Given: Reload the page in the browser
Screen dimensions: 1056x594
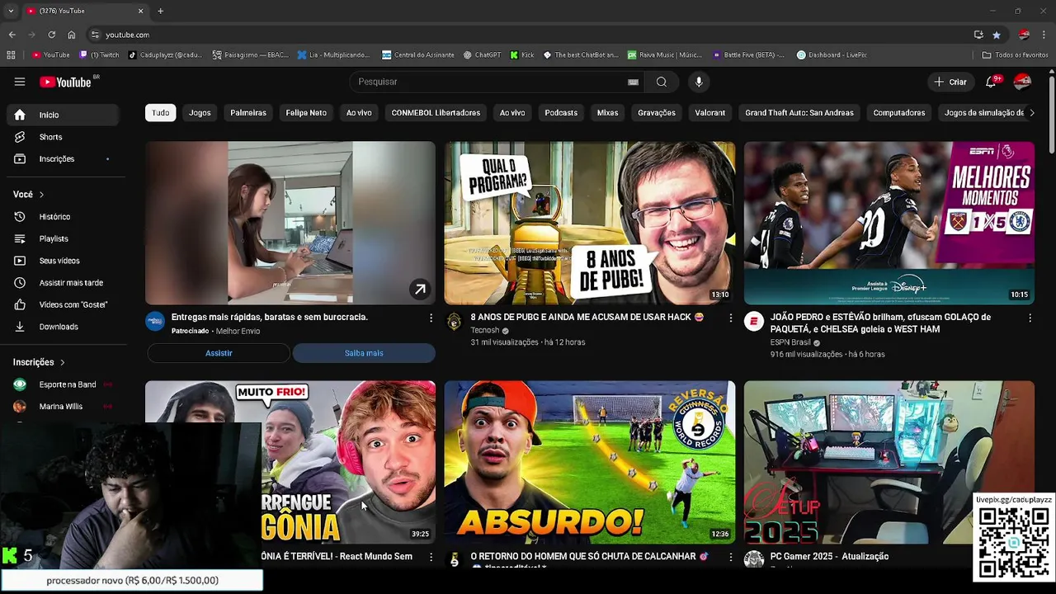Looking at the screenshot, I should tap(51, 35).
